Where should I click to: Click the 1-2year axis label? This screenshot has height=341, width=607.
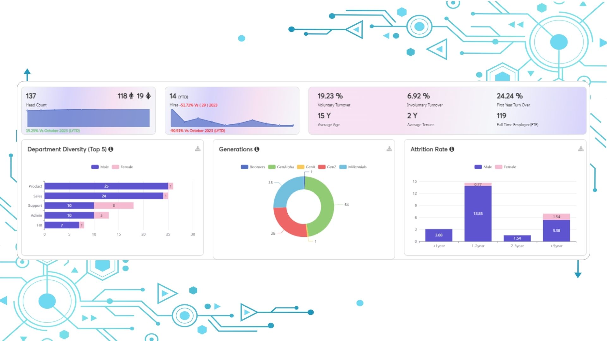[478, 246]
